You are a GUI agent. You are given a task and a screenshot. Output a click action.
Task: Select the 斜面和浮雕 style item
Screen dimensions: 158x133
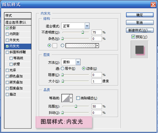click(18, 52)
